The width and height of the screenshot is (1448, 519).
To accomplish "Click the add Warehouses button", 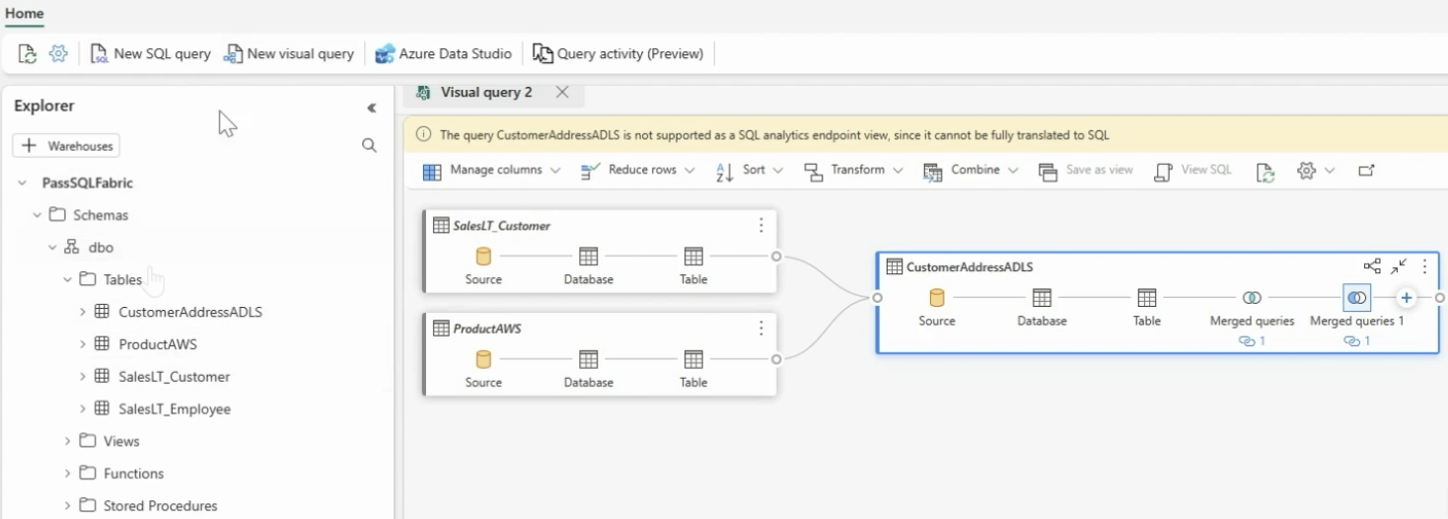I will point(66,146).
